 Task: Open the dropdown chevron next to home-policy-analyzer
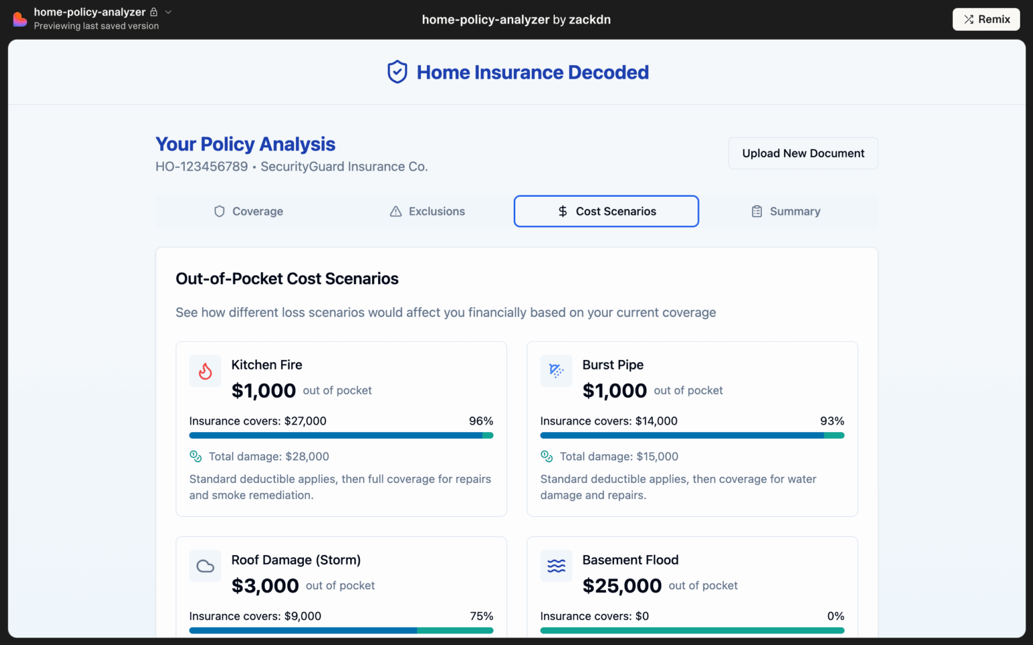point(167,11)
